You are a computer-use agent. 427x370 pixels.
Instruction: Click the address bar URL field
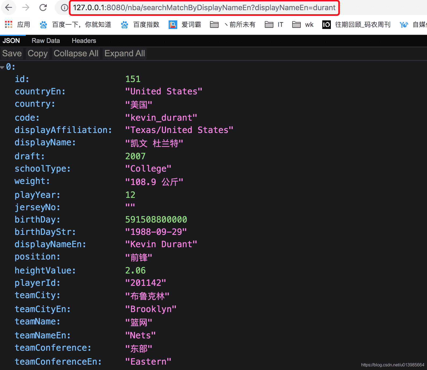point(204,8)
